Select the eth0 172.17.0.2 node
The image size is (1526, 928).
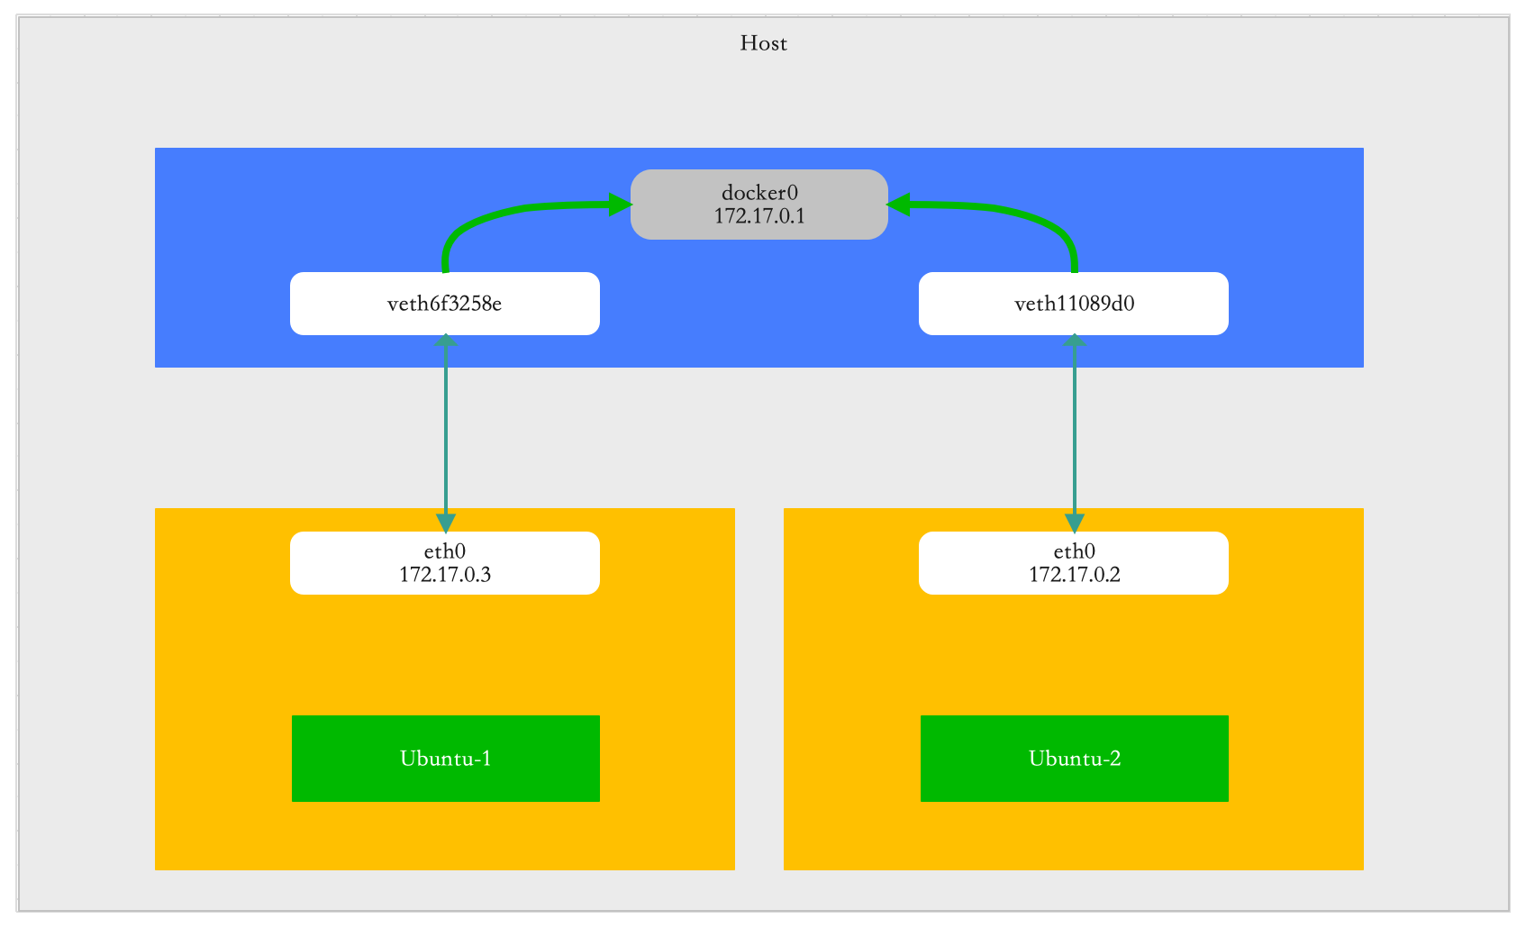(x=1073, y=563)
